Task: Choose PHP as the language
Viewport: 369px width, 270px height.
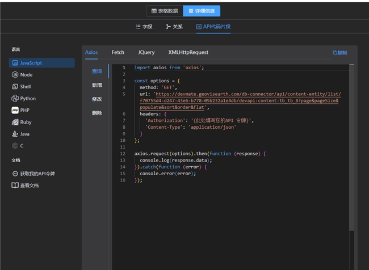Action: (x=42, y=110)
